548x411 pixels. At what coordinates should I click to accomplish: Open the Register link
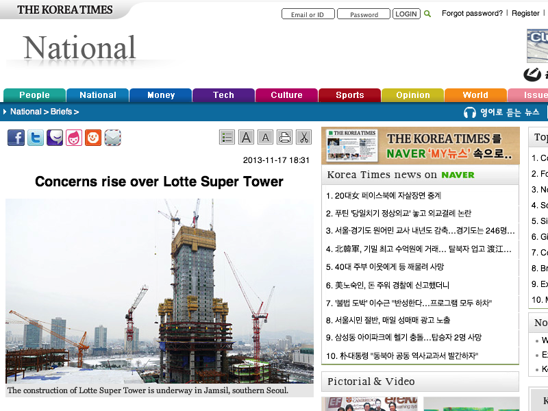(x=525, y=14)
